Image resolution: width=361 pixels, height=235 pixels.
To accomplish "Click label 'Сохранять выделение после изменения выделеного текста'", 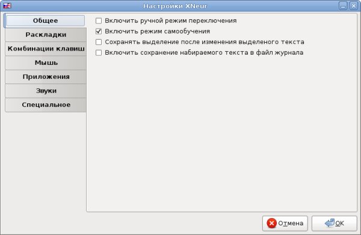I will (205, 42).
